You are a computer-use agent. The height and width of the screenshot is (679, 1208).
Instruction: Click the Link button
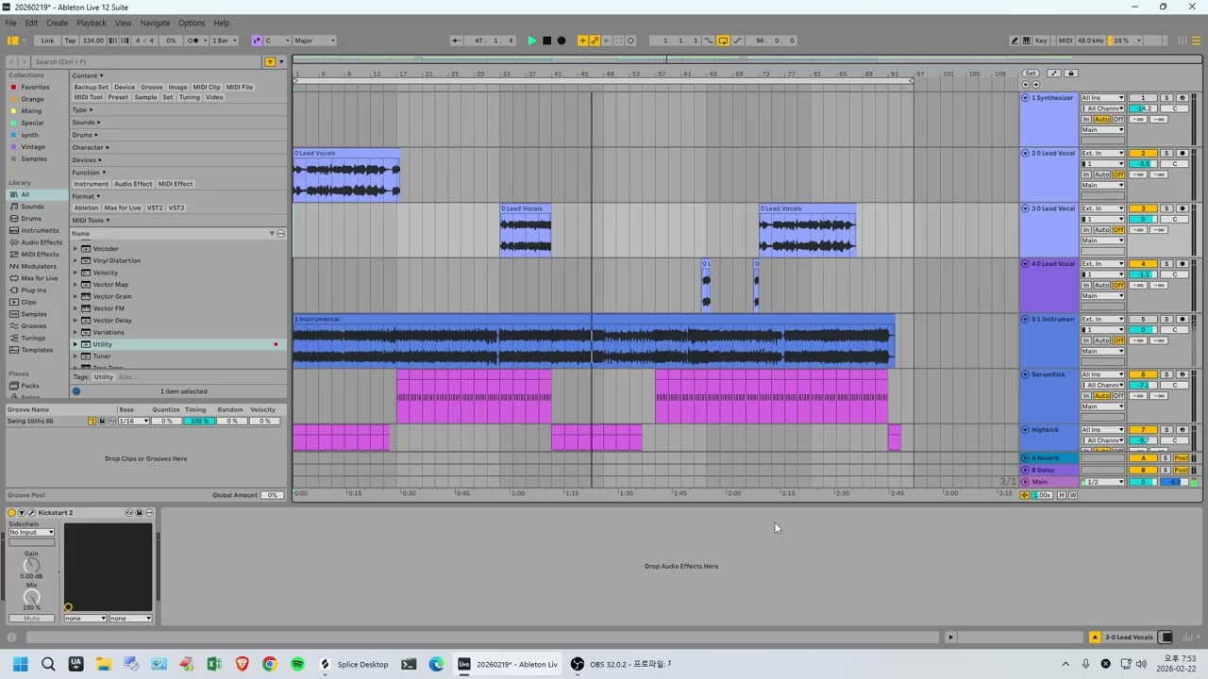tap(47, 41)
